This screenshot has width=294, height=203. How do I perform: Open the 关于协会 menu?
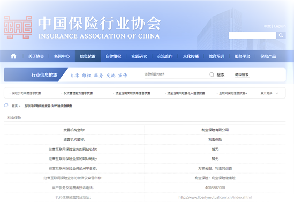click(36, 56)
